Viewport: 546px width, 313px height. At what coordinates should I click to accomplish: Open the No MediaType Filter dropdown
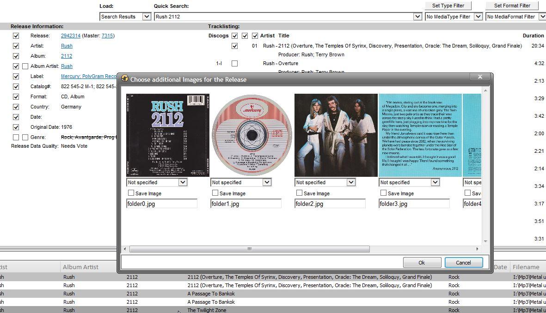click(478, 16)
